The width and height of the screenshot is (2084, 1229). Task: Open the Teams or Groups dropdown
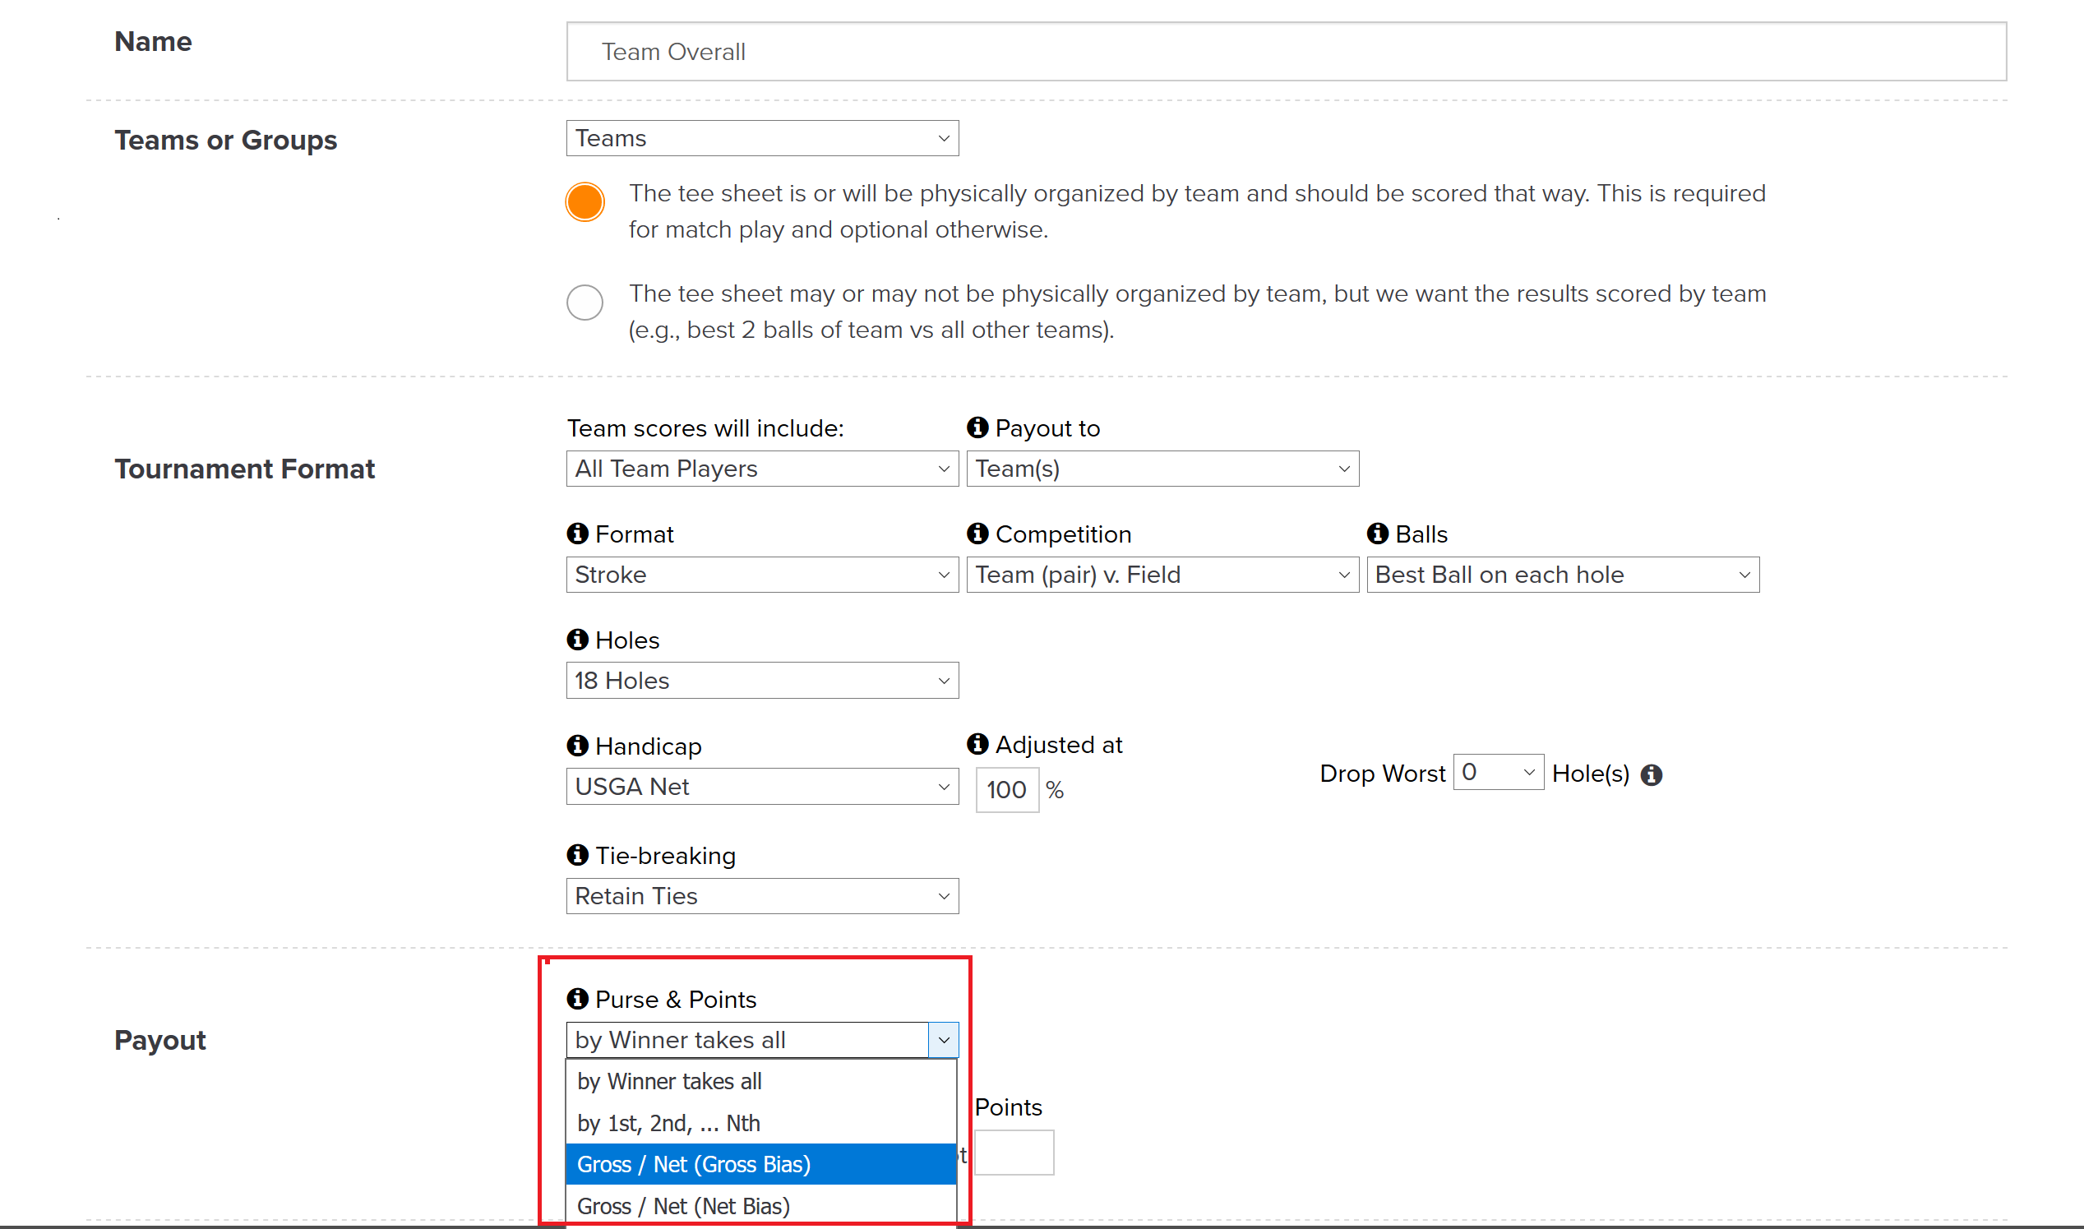[x=762, y=138]
